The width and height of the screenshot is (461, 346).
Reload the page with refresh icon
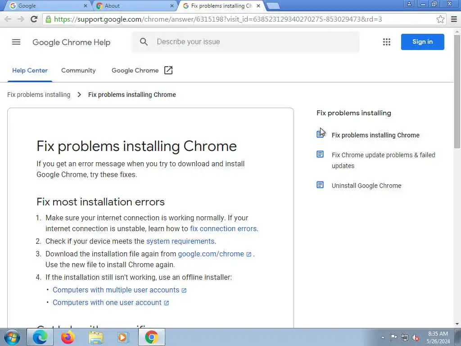(x=34, y=19)
